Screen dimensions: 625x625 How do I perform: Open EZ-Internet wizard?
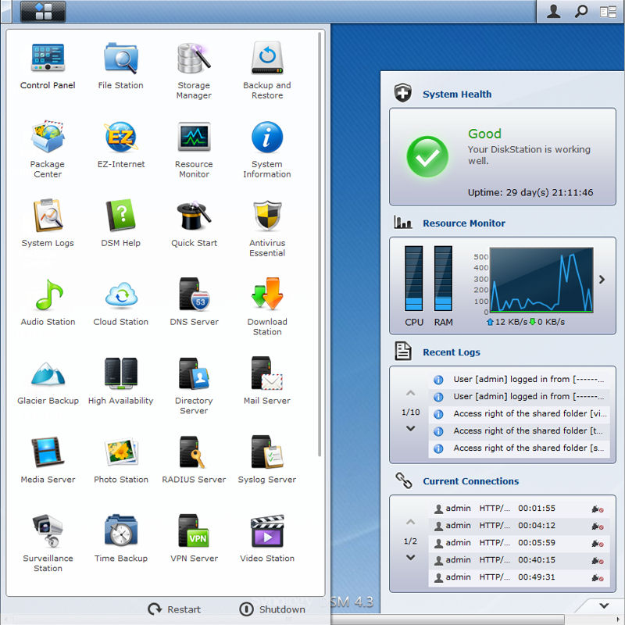pos(121,145)
